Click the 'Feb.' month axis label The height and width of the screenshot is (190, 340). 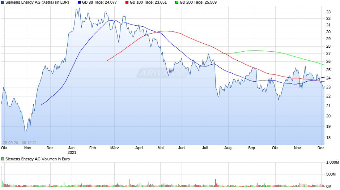[93, 148]
